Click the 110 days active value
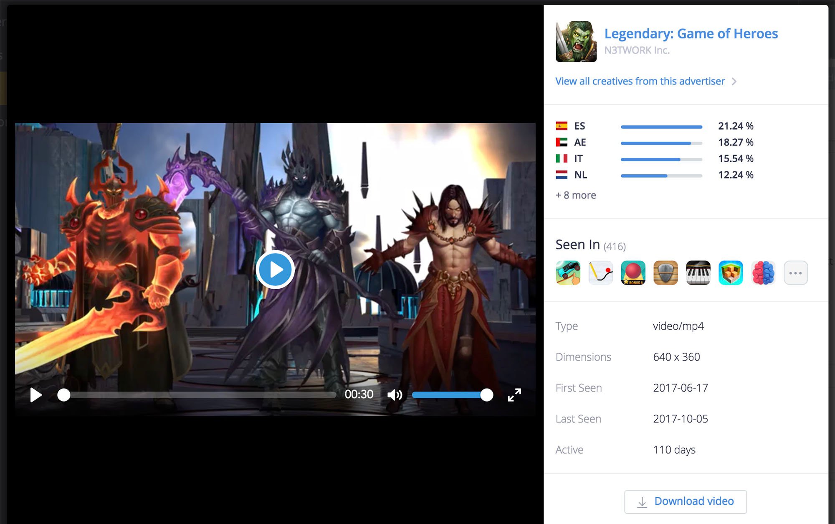This screenshot has height=524, width=835. (674, 450)
